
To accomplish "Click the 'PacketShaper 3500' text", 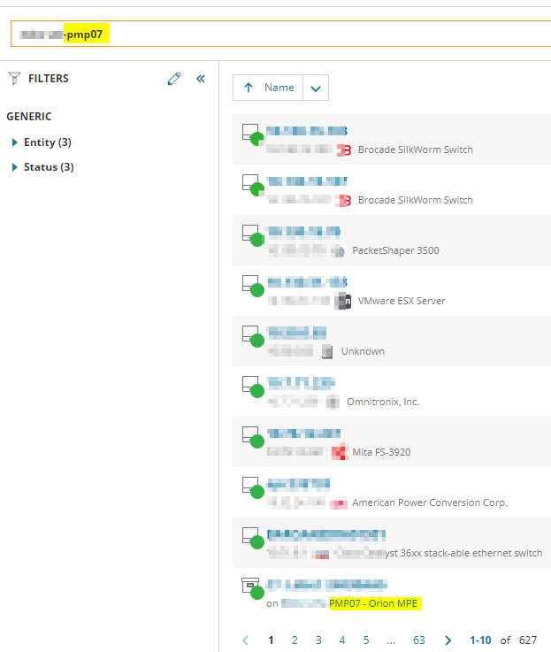I will click(395, 250).
